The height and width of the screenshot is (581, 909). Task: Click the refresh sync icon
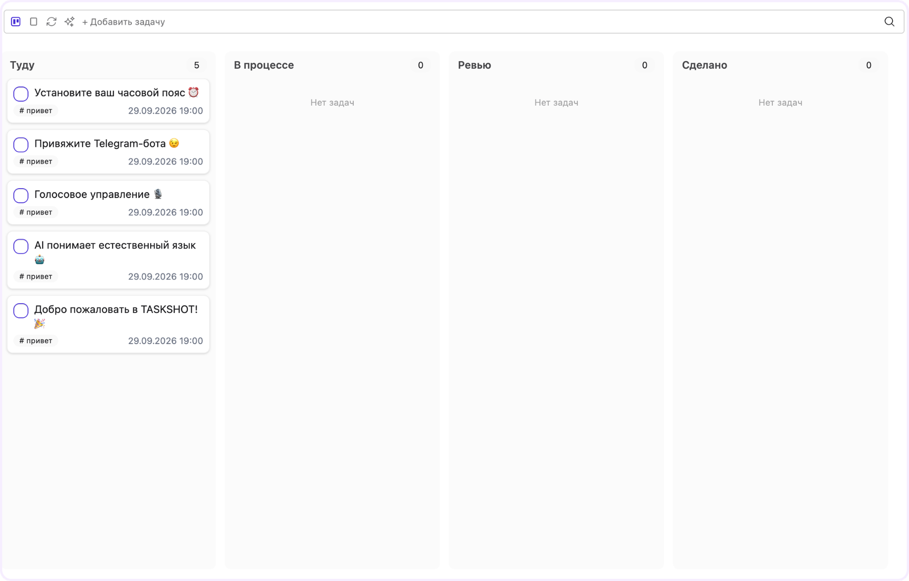click(x=51, y=22)
